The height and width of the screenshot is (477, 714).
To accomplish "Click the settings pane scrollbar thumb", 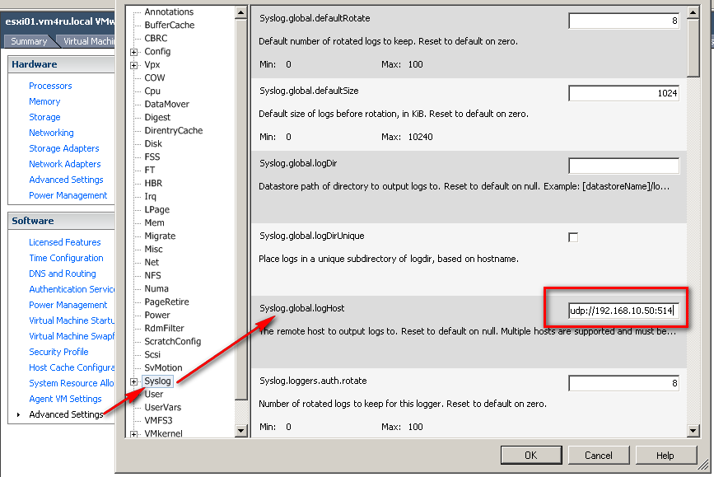I will tap(693, 48).
